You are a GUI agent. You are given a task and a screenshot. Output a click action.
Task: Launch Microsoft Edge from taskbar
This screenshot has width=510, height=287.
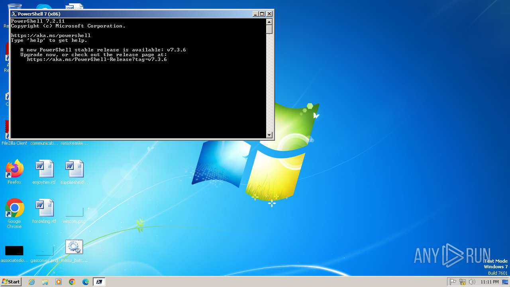click(86, 282)
